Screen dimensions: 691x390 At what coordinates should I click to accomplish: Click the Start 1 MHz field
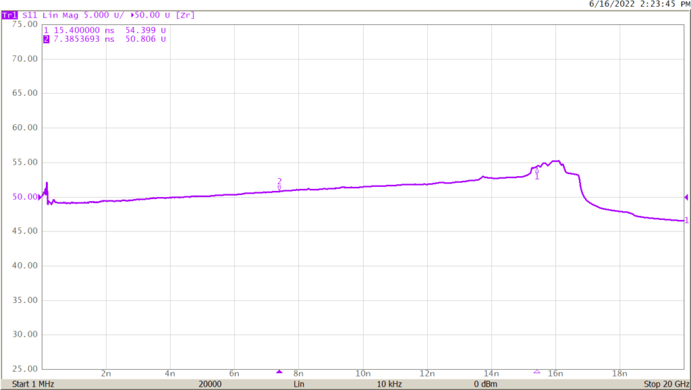tap(33, 384)
